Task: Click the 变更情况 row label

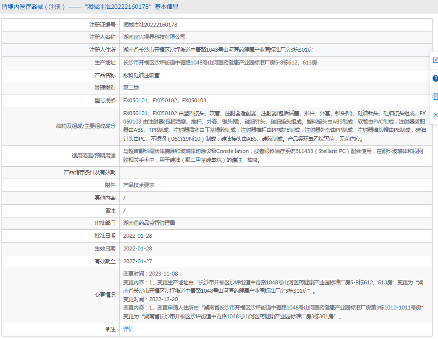Action: pos(105,295)
